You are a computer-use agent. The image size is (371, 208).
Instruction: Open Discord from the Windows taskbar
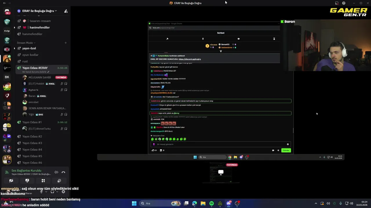pyautogui.click(x=229, y=203)
